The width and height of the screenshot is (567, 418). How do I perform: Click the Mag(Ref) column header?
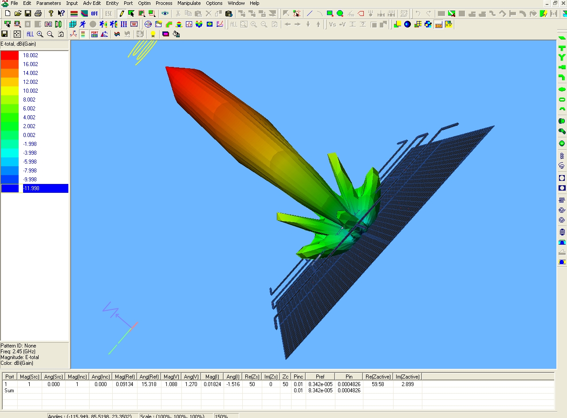tap(125, 377)
